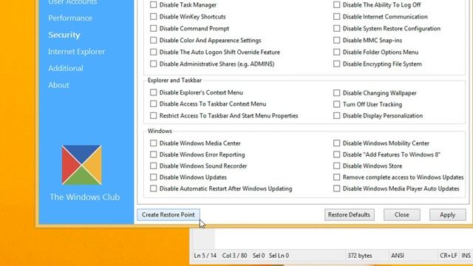Click INS insert mode indicator
The height and width of the screenshot is (266, 473).
coord(466,256)
